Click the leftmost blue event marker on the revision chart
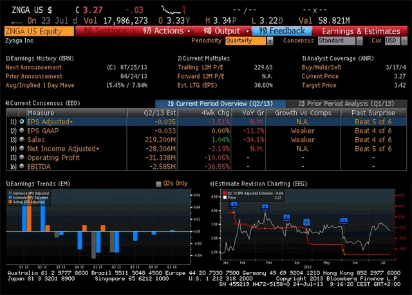This screenshot has width=412, height=295. 234,204
